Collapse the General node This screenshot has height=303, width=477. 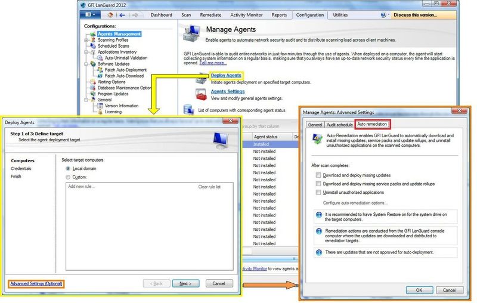[x=86, y=100]
